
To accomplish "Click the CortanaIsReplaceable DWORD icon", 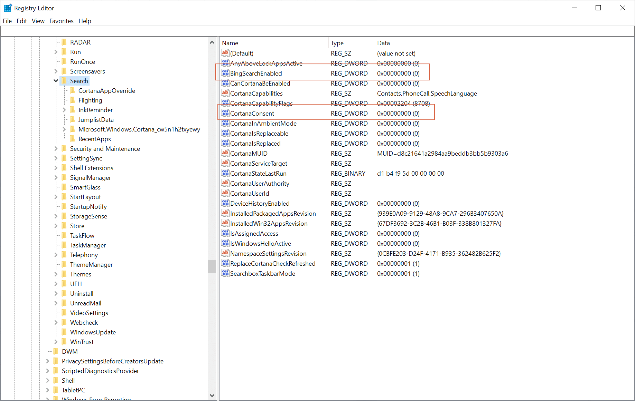I will click(225, 133).
